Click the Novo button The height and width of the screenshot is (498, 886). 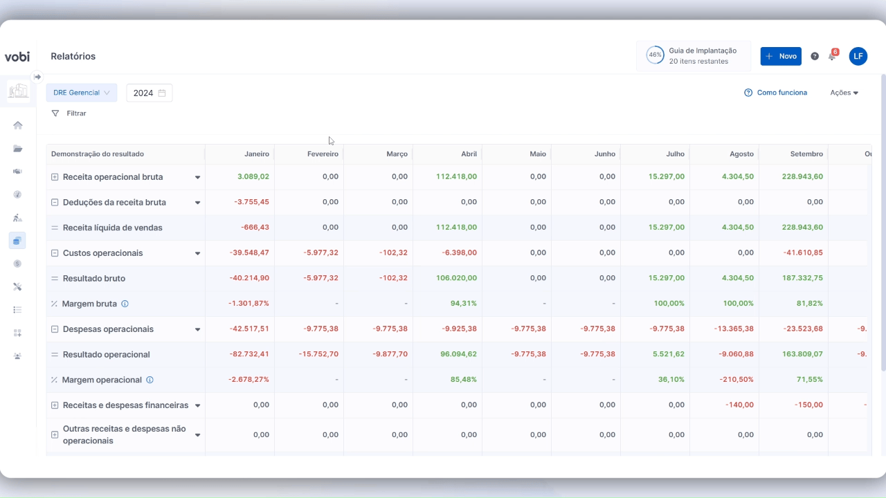tap(781, 56)
